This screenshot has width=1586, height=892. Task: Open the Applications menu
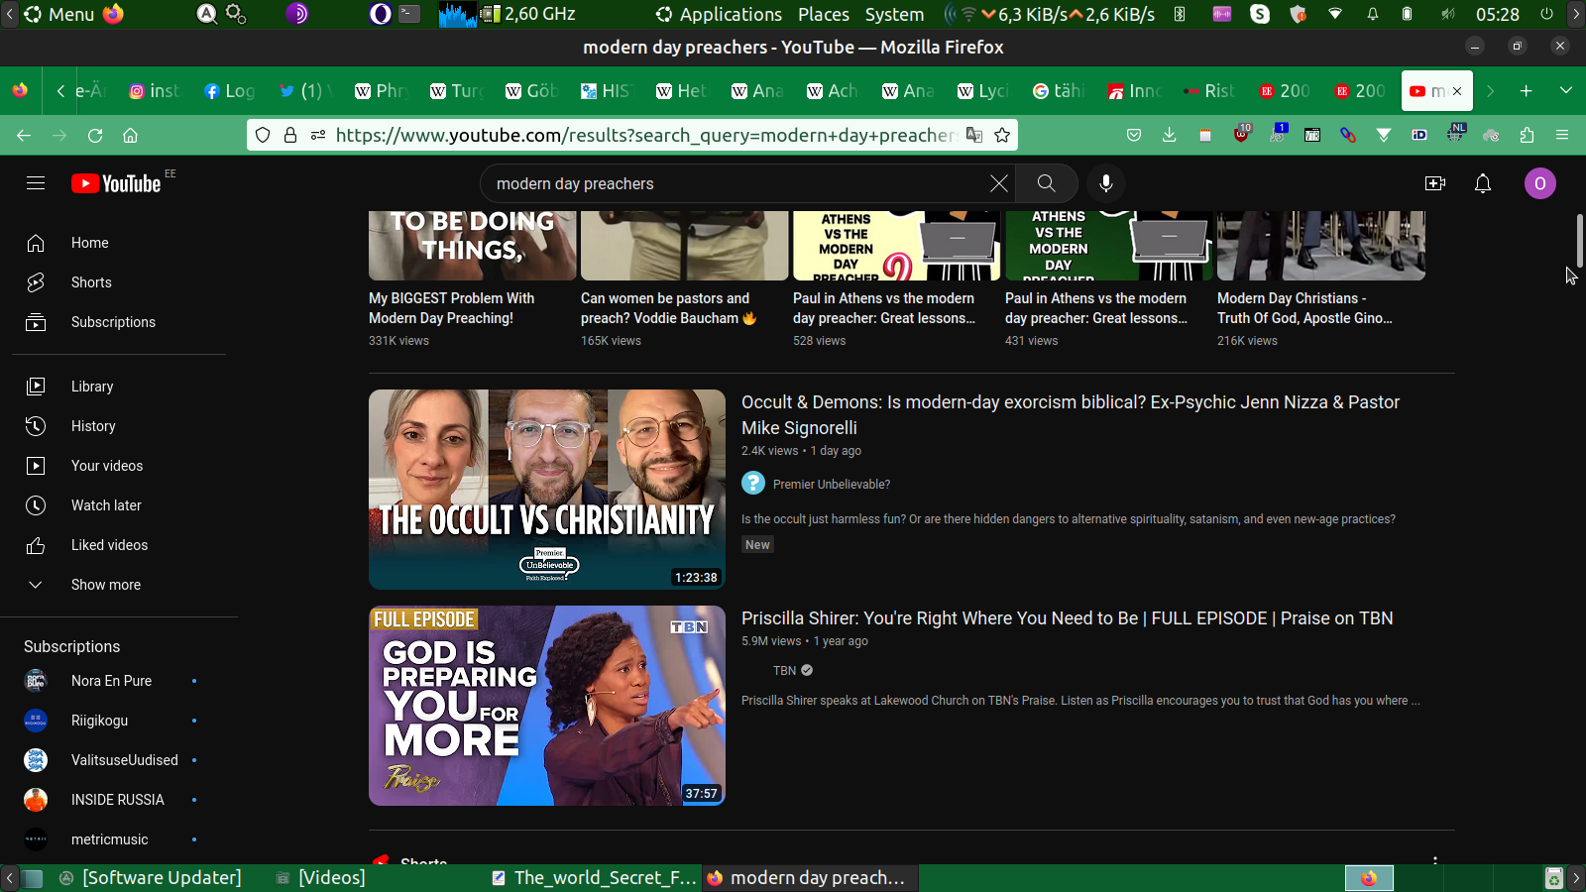pyautogui.click(x=730, y=14)
